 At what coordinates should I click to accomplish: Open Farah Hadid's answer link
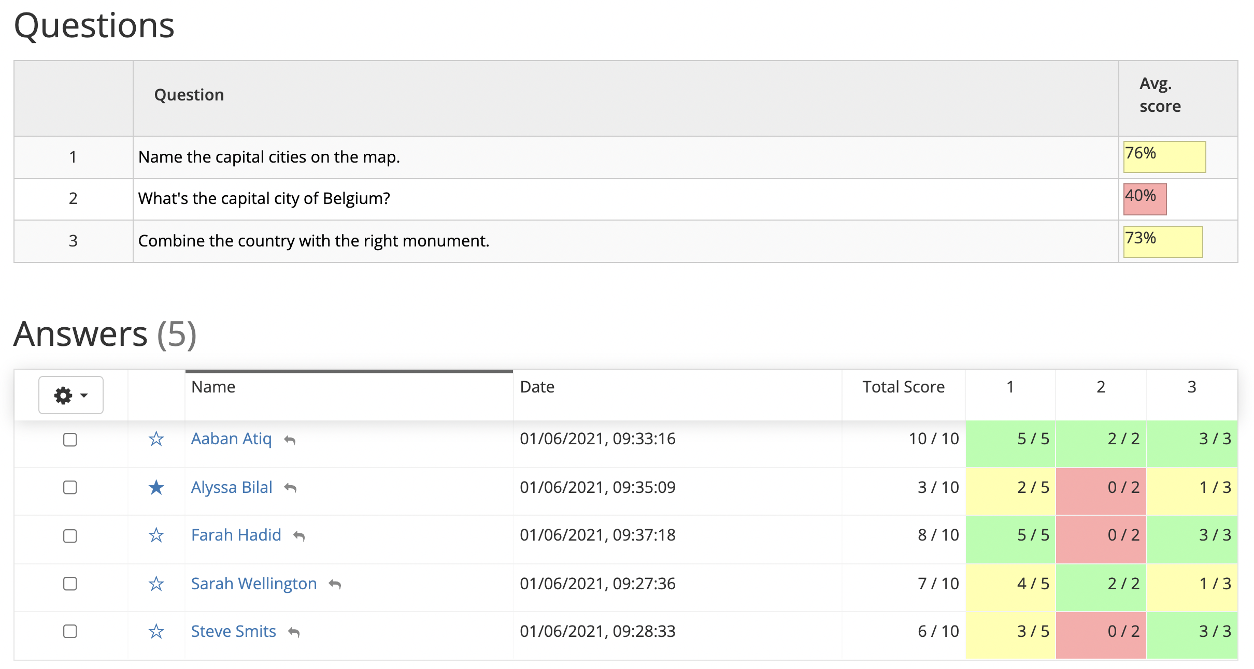pos(236,535)
